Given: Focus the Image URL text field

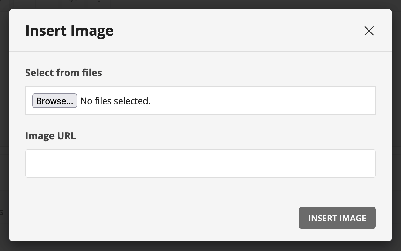Looking at the screenshot, I should coord(200,163).
